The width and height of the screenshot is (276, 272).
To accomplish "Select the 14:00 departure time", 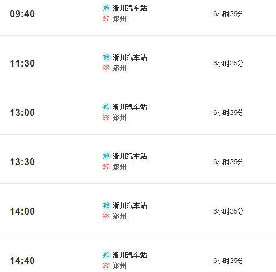I will 22,211.
